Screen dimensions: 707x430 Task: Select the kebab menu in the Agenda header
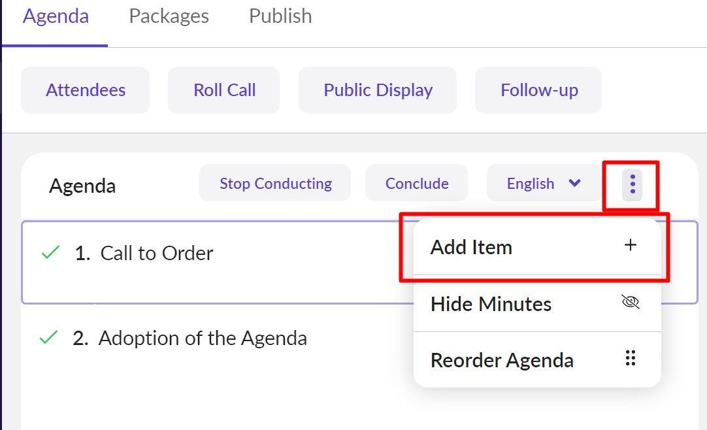coord(631,184)
